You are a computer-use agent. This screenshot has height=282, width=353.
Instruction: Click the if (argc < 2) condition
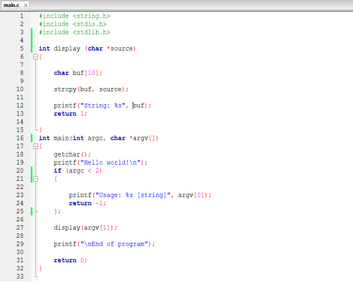[x=78, y=171]
